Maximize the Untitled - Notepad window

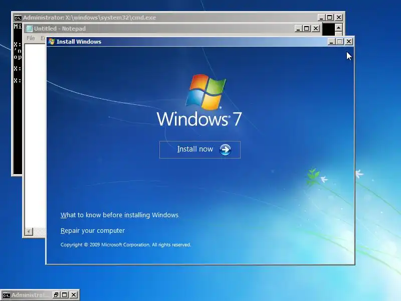[306, 29]
